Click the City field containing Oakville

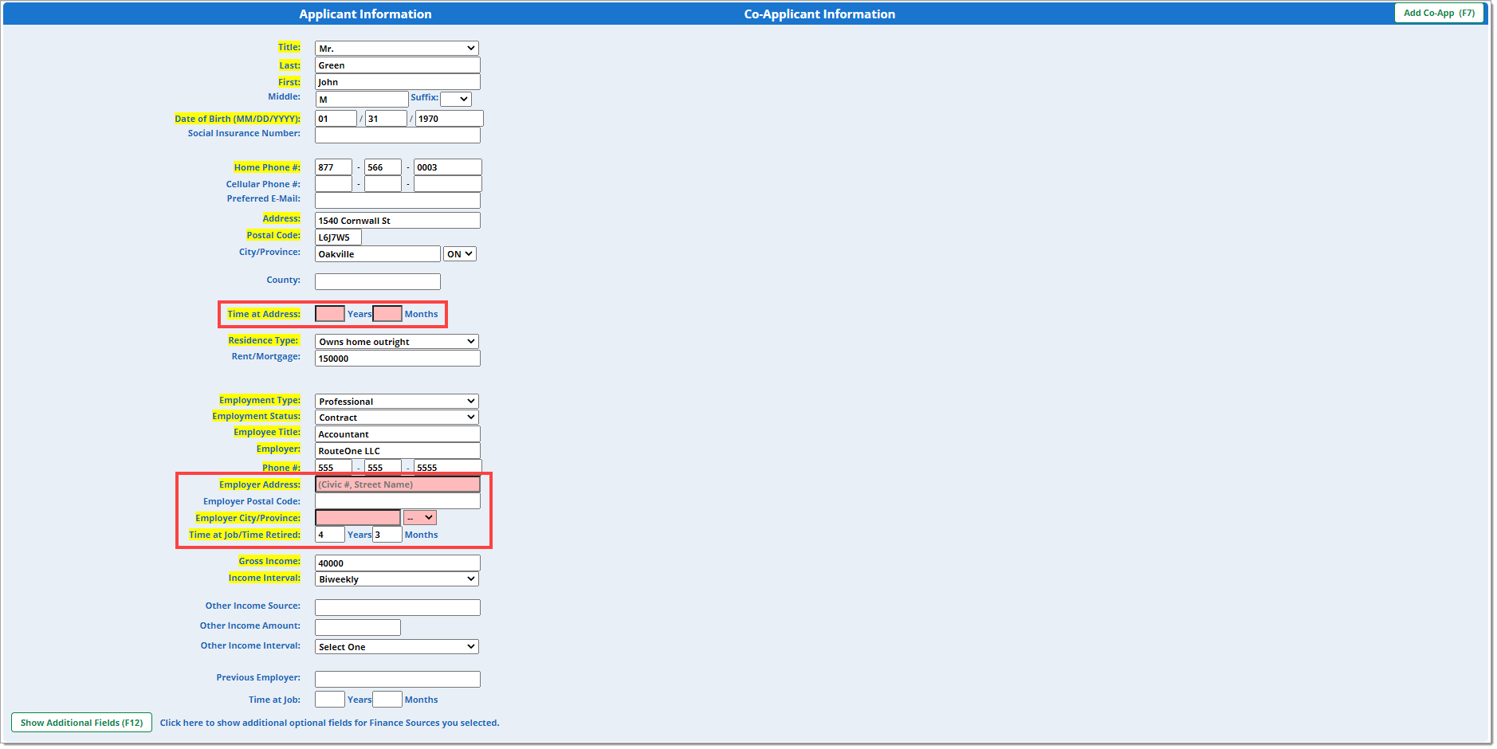pos(377,254)
